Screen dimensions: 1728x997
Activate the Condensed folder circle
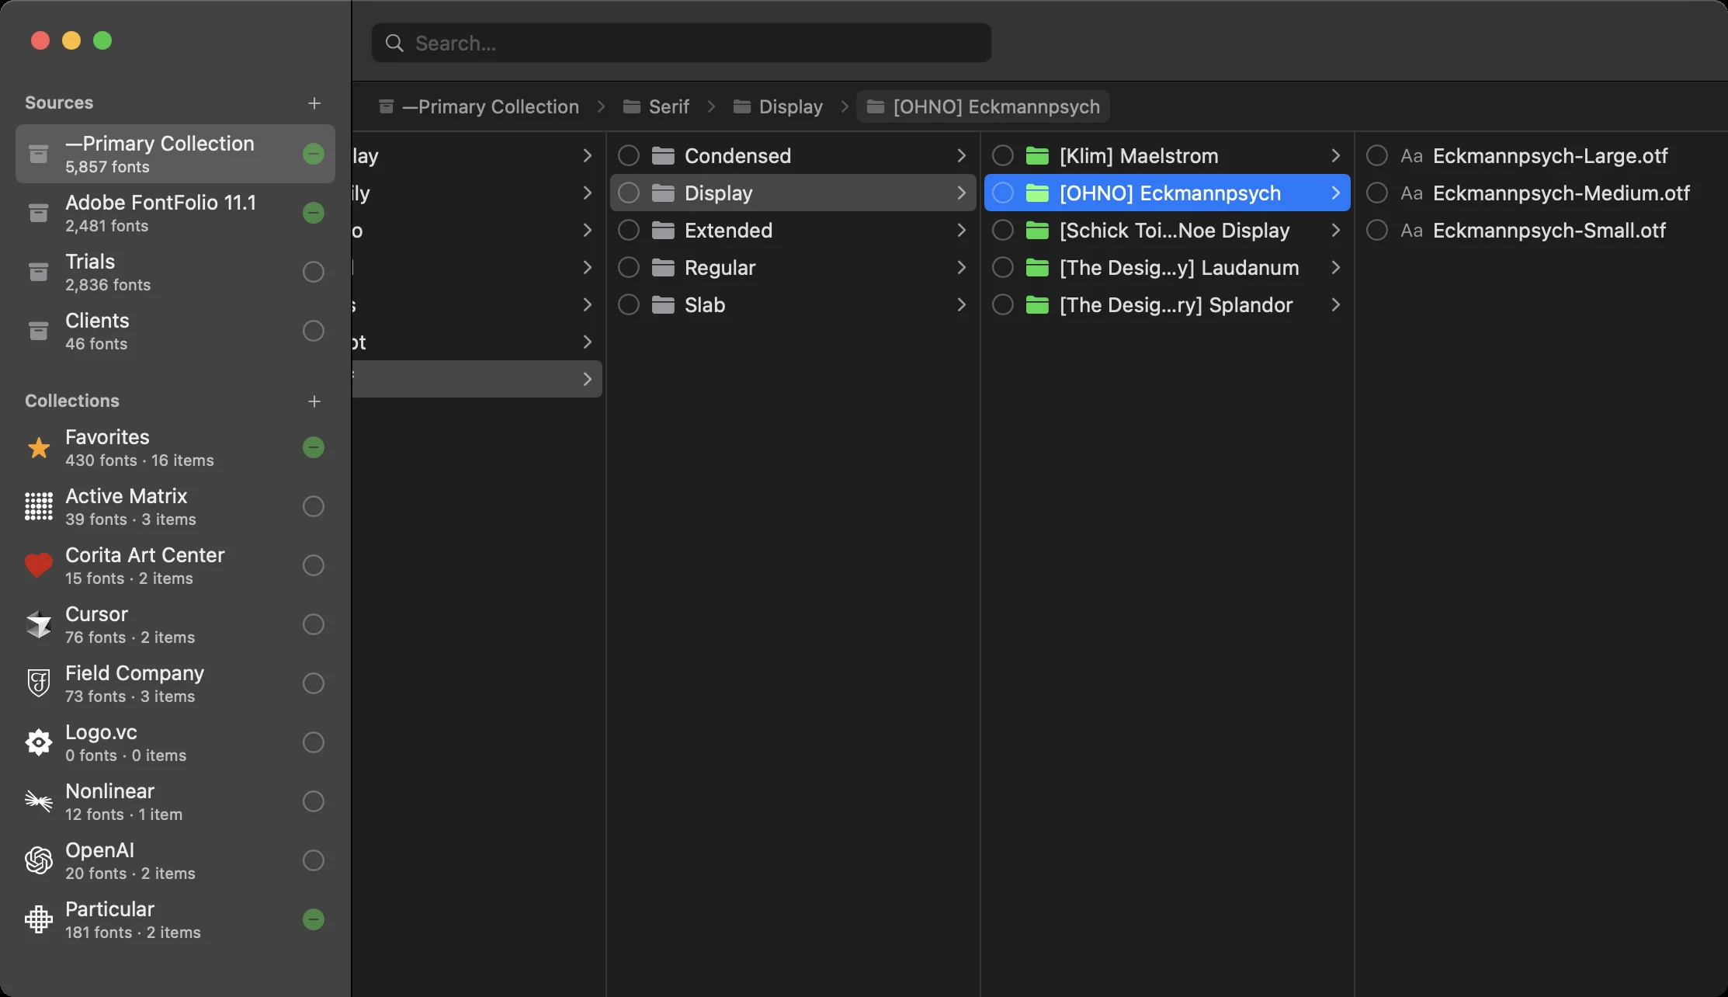point(629,156)
